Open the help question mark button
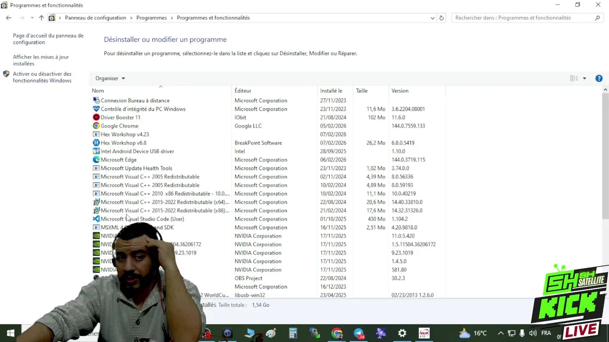The width and height of the screenshot is (609, 342). (x=599, y=78)
